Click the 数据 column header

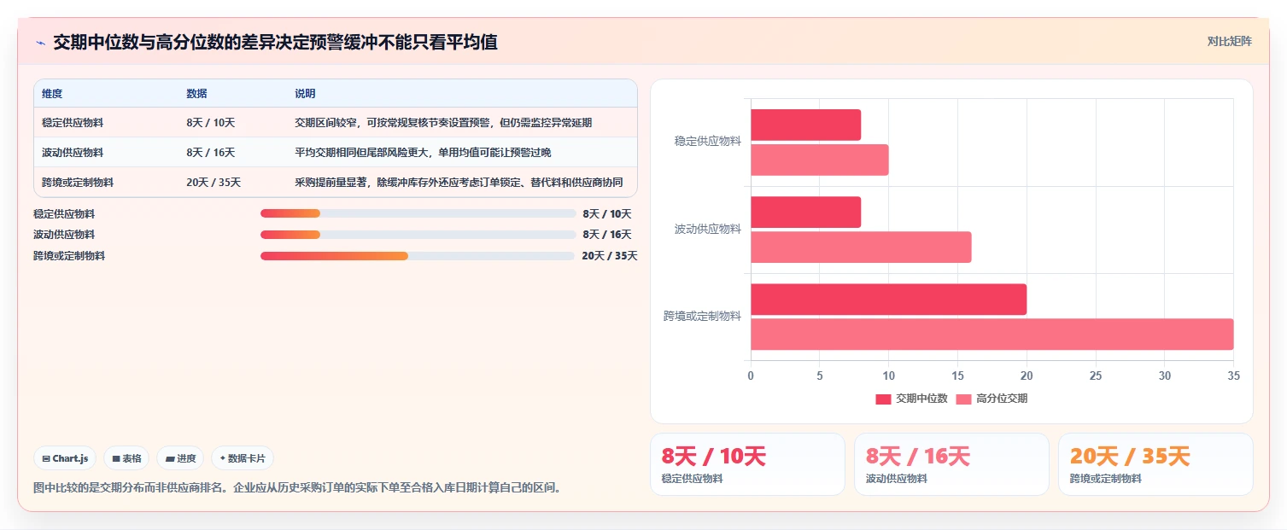[196, 94]
